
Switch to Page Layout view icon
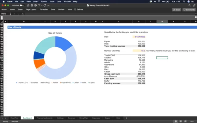[181, 121]
